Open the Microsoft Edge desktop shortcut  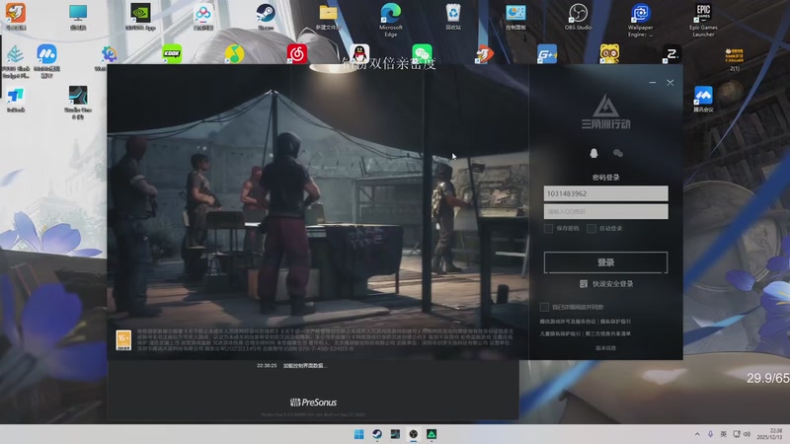tap(391, 19)
